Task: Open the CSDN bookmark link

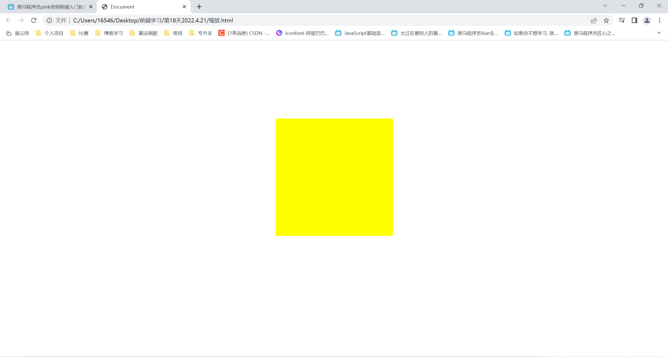Action: (x=244, y=33)
